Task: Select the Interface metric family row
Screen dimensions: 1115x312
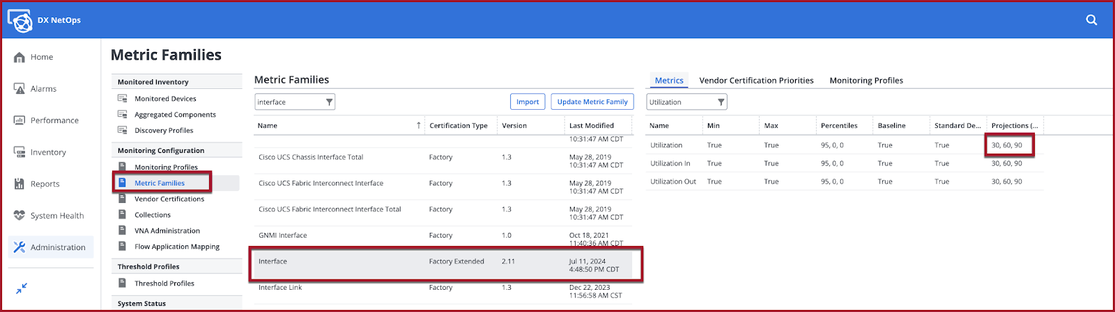Action: [443, 265]
